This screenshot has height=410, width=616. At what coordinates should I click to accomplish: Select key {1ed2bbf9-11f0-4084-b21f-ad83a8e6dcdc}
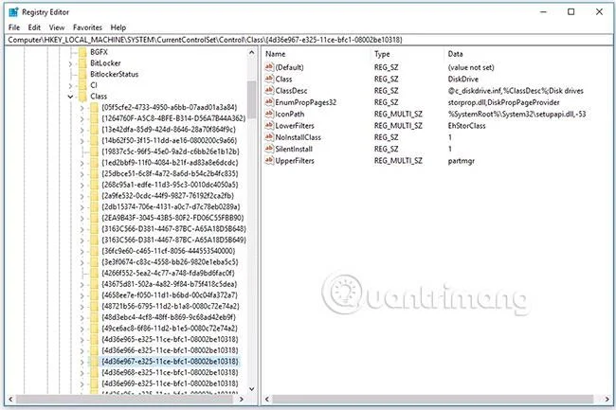(170, 163)
